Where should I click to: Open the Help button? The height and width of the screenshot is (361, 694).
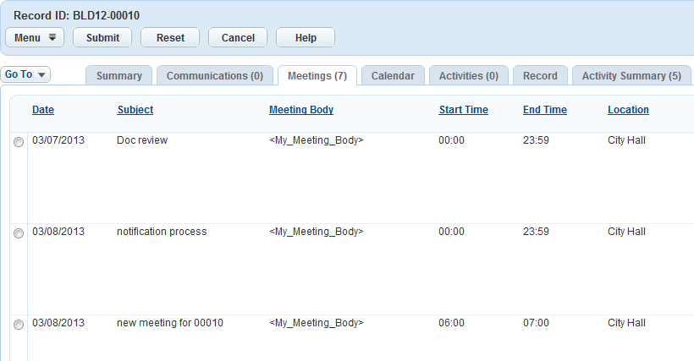[x=306, y=38]
